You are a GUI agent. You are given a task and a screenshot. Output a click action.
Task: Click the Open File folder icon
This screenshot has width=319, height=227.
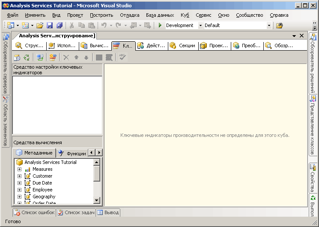tap(40, 25)
